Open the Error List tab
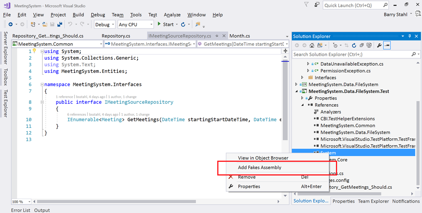 [21, 210]
